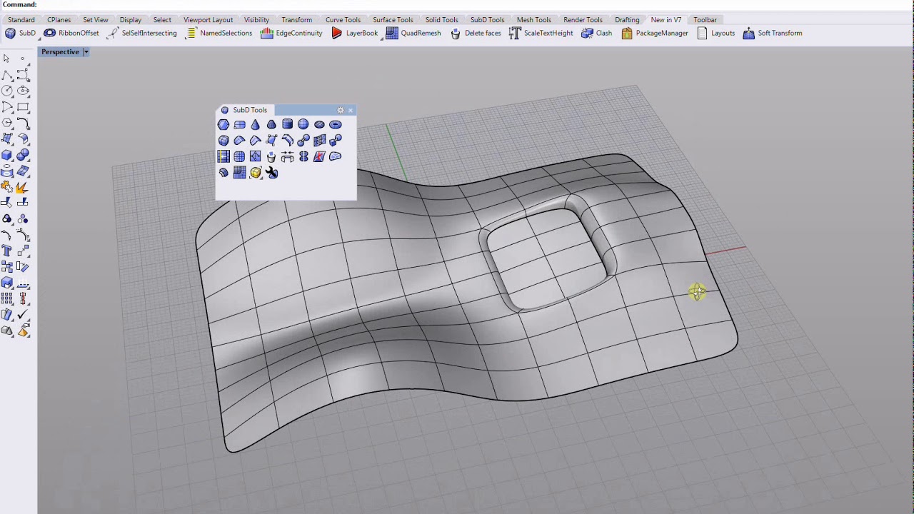The width and height of the screenshot is (914, 514).
Task: Open the SubD Tools toolbar tab
Action: (x=488, y=20)
